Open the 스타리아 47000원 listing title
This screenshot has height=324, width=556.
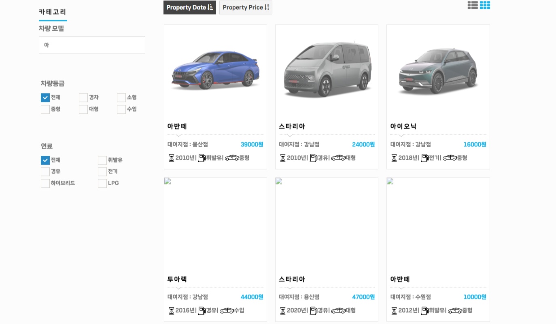tap(292, 279)
